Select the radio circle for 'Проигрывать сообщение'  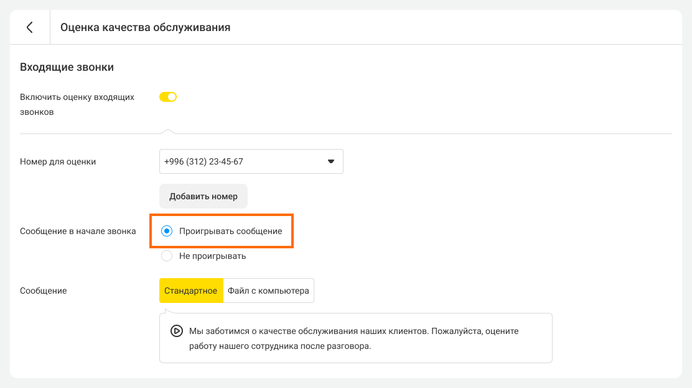click(167, 231)
